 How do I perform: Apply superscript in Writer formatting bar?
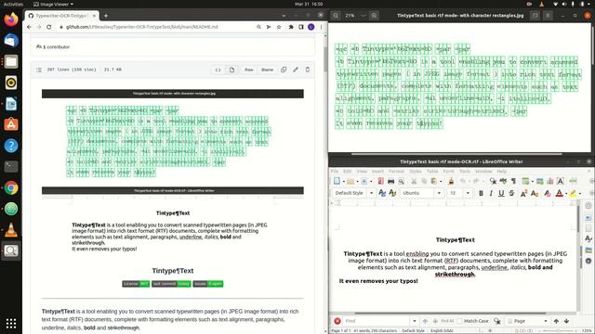523,193
